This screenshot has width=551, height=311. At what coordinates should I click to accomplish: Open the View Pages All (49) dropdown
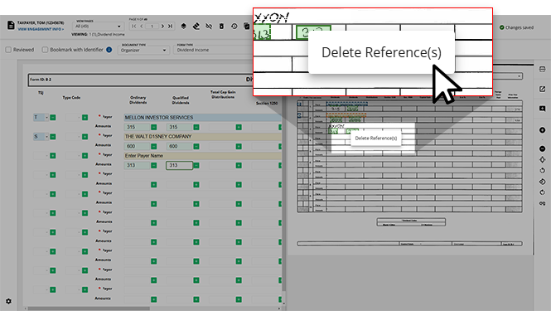click(98, 26)
